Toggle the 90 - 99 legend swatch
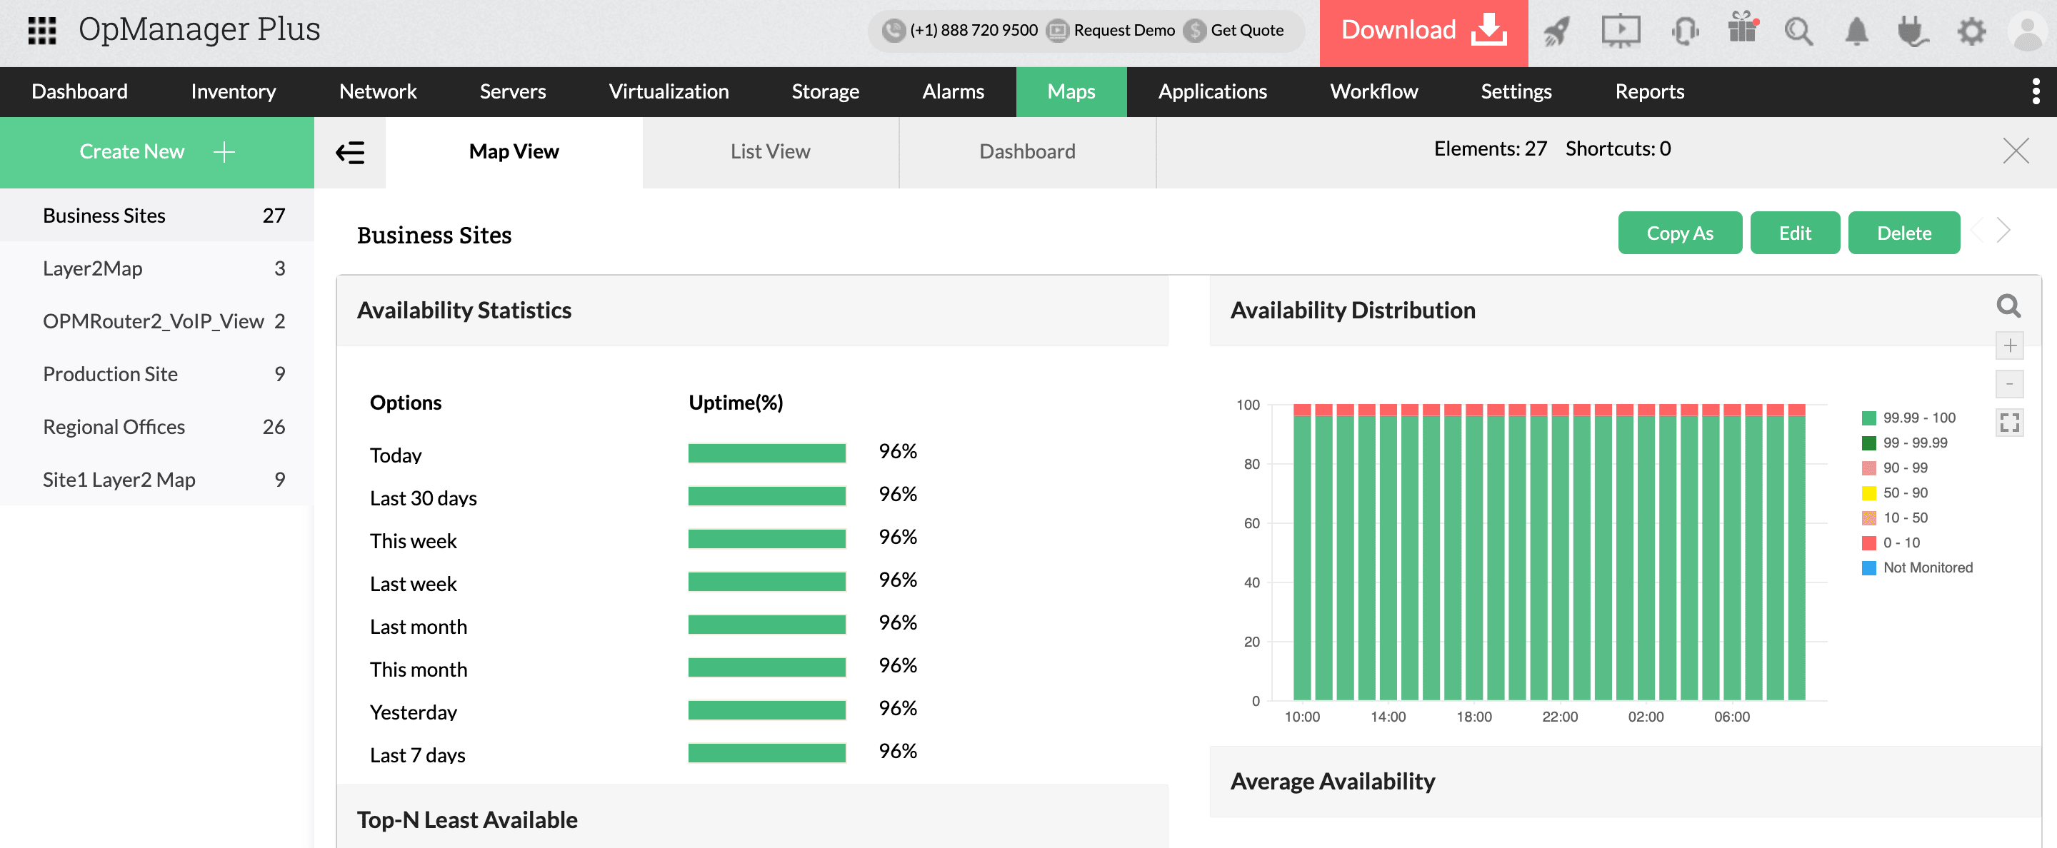Image resolution: width=2057 pixels, height=848 pixels. click(x=1868, y=468)
